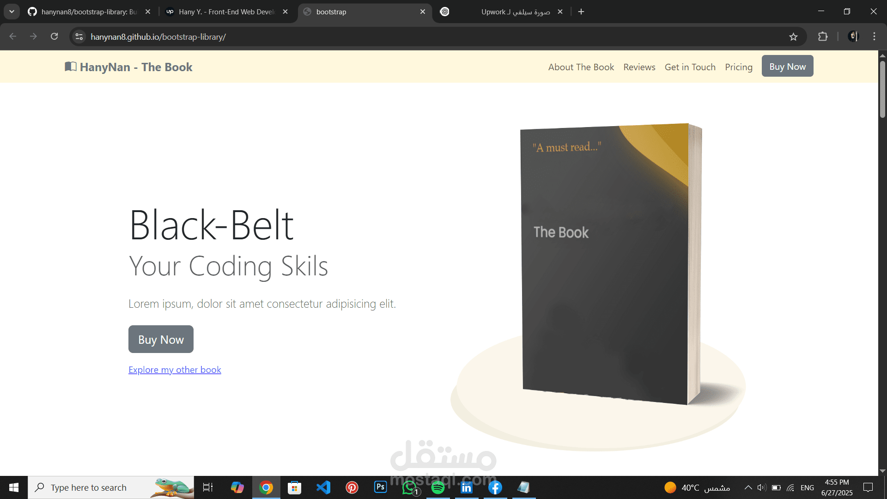Open the tab search dropdown
Image resolution: width=887 pixels, height=499 pixels.
(12, 12)
